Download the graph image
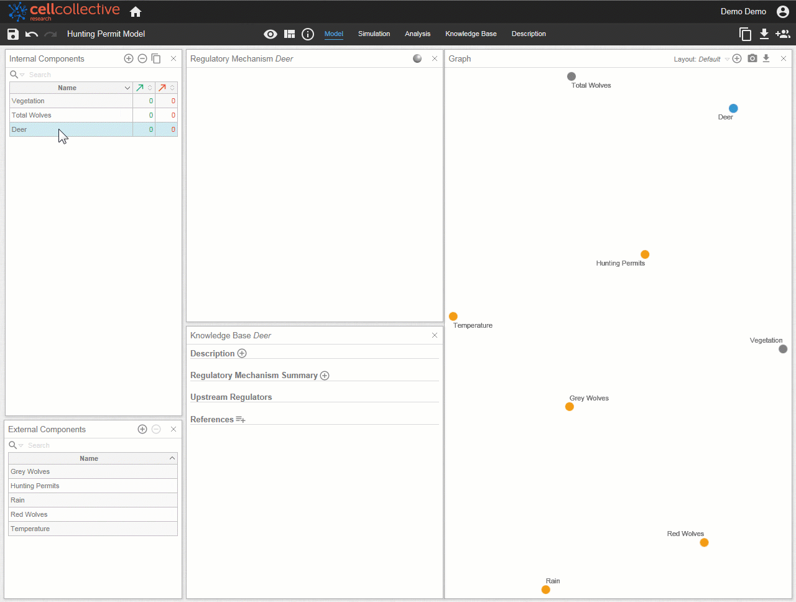This screenshot has height=602, width=796. coord(766,58)
